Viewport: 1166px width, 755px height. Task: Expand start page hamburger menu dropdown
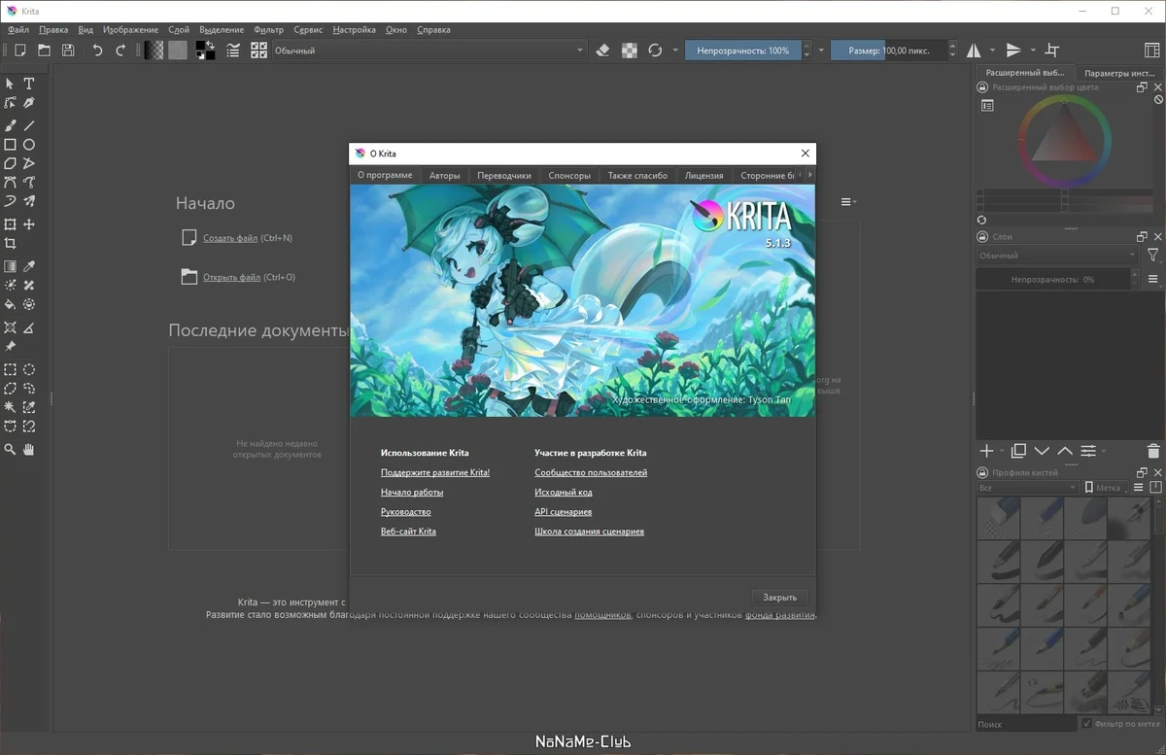click(848, 202)
